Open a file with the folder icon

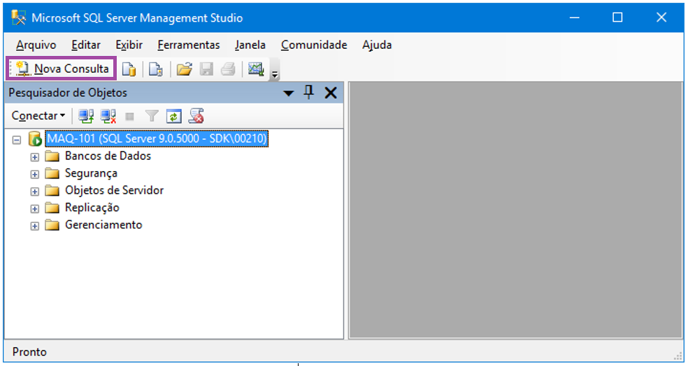[184, 69]
